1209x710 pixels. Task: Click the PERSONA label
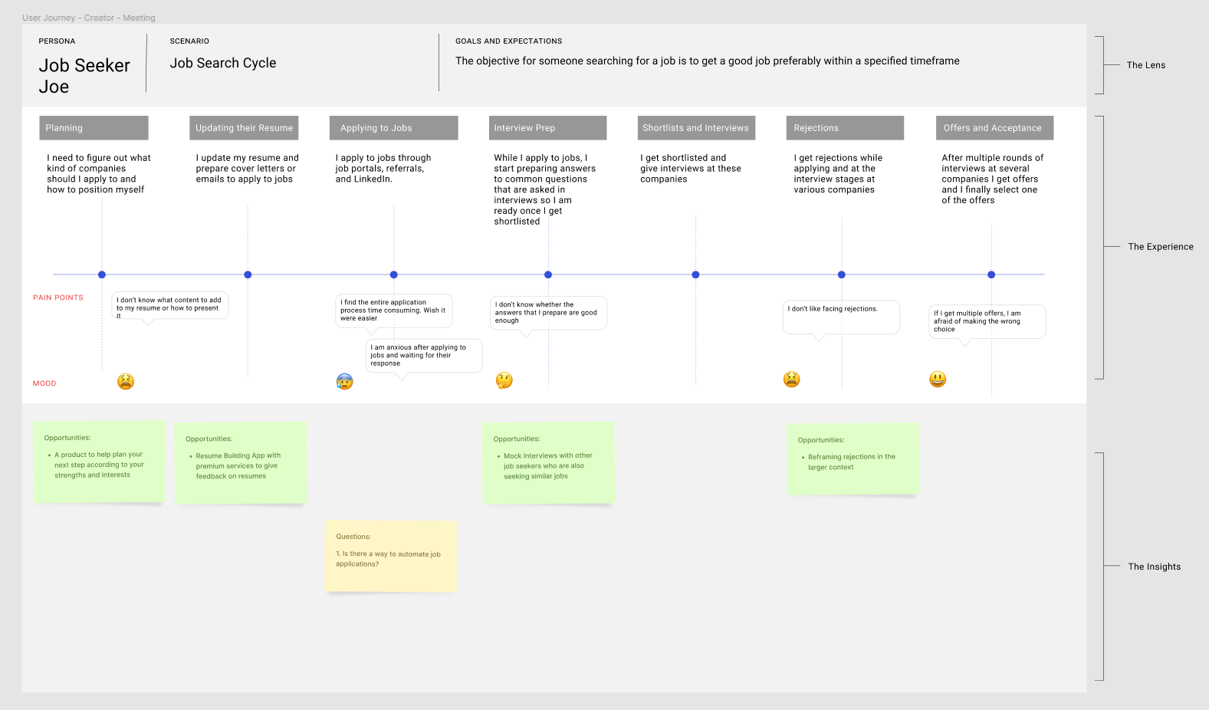(57, 41)
